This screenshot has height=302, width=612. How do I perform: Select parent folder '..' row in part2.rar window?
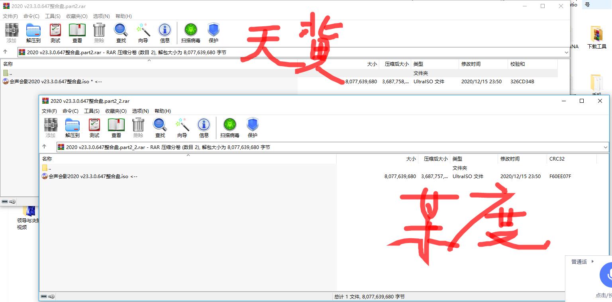click(x=279, y=73)
